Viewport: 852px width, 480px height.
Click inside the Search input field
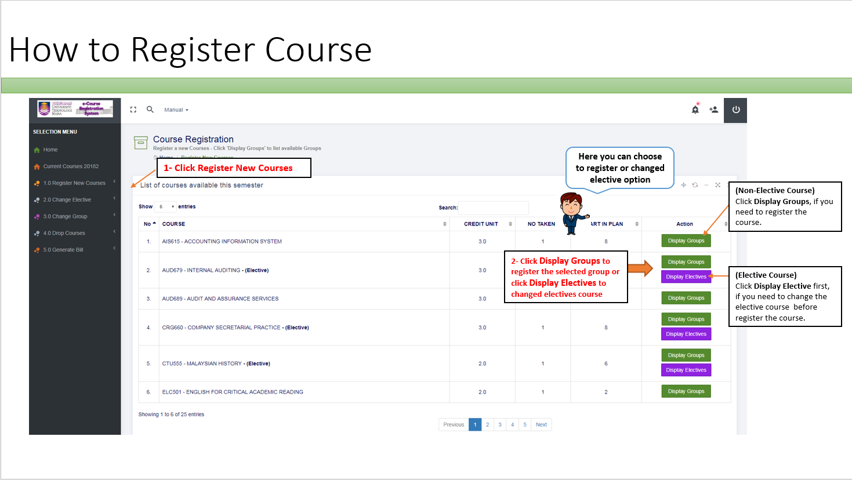pyautogui.click(x=494, y=208)
